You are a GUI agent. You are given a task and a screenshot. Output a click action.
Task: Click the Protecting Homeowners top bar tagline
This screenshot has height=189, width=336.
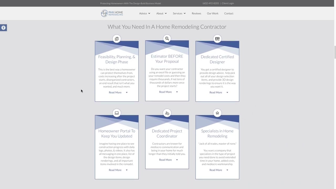(x=130, y=3)
